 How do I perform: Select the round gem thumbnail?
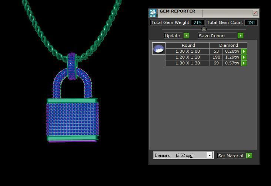[159, 49]
